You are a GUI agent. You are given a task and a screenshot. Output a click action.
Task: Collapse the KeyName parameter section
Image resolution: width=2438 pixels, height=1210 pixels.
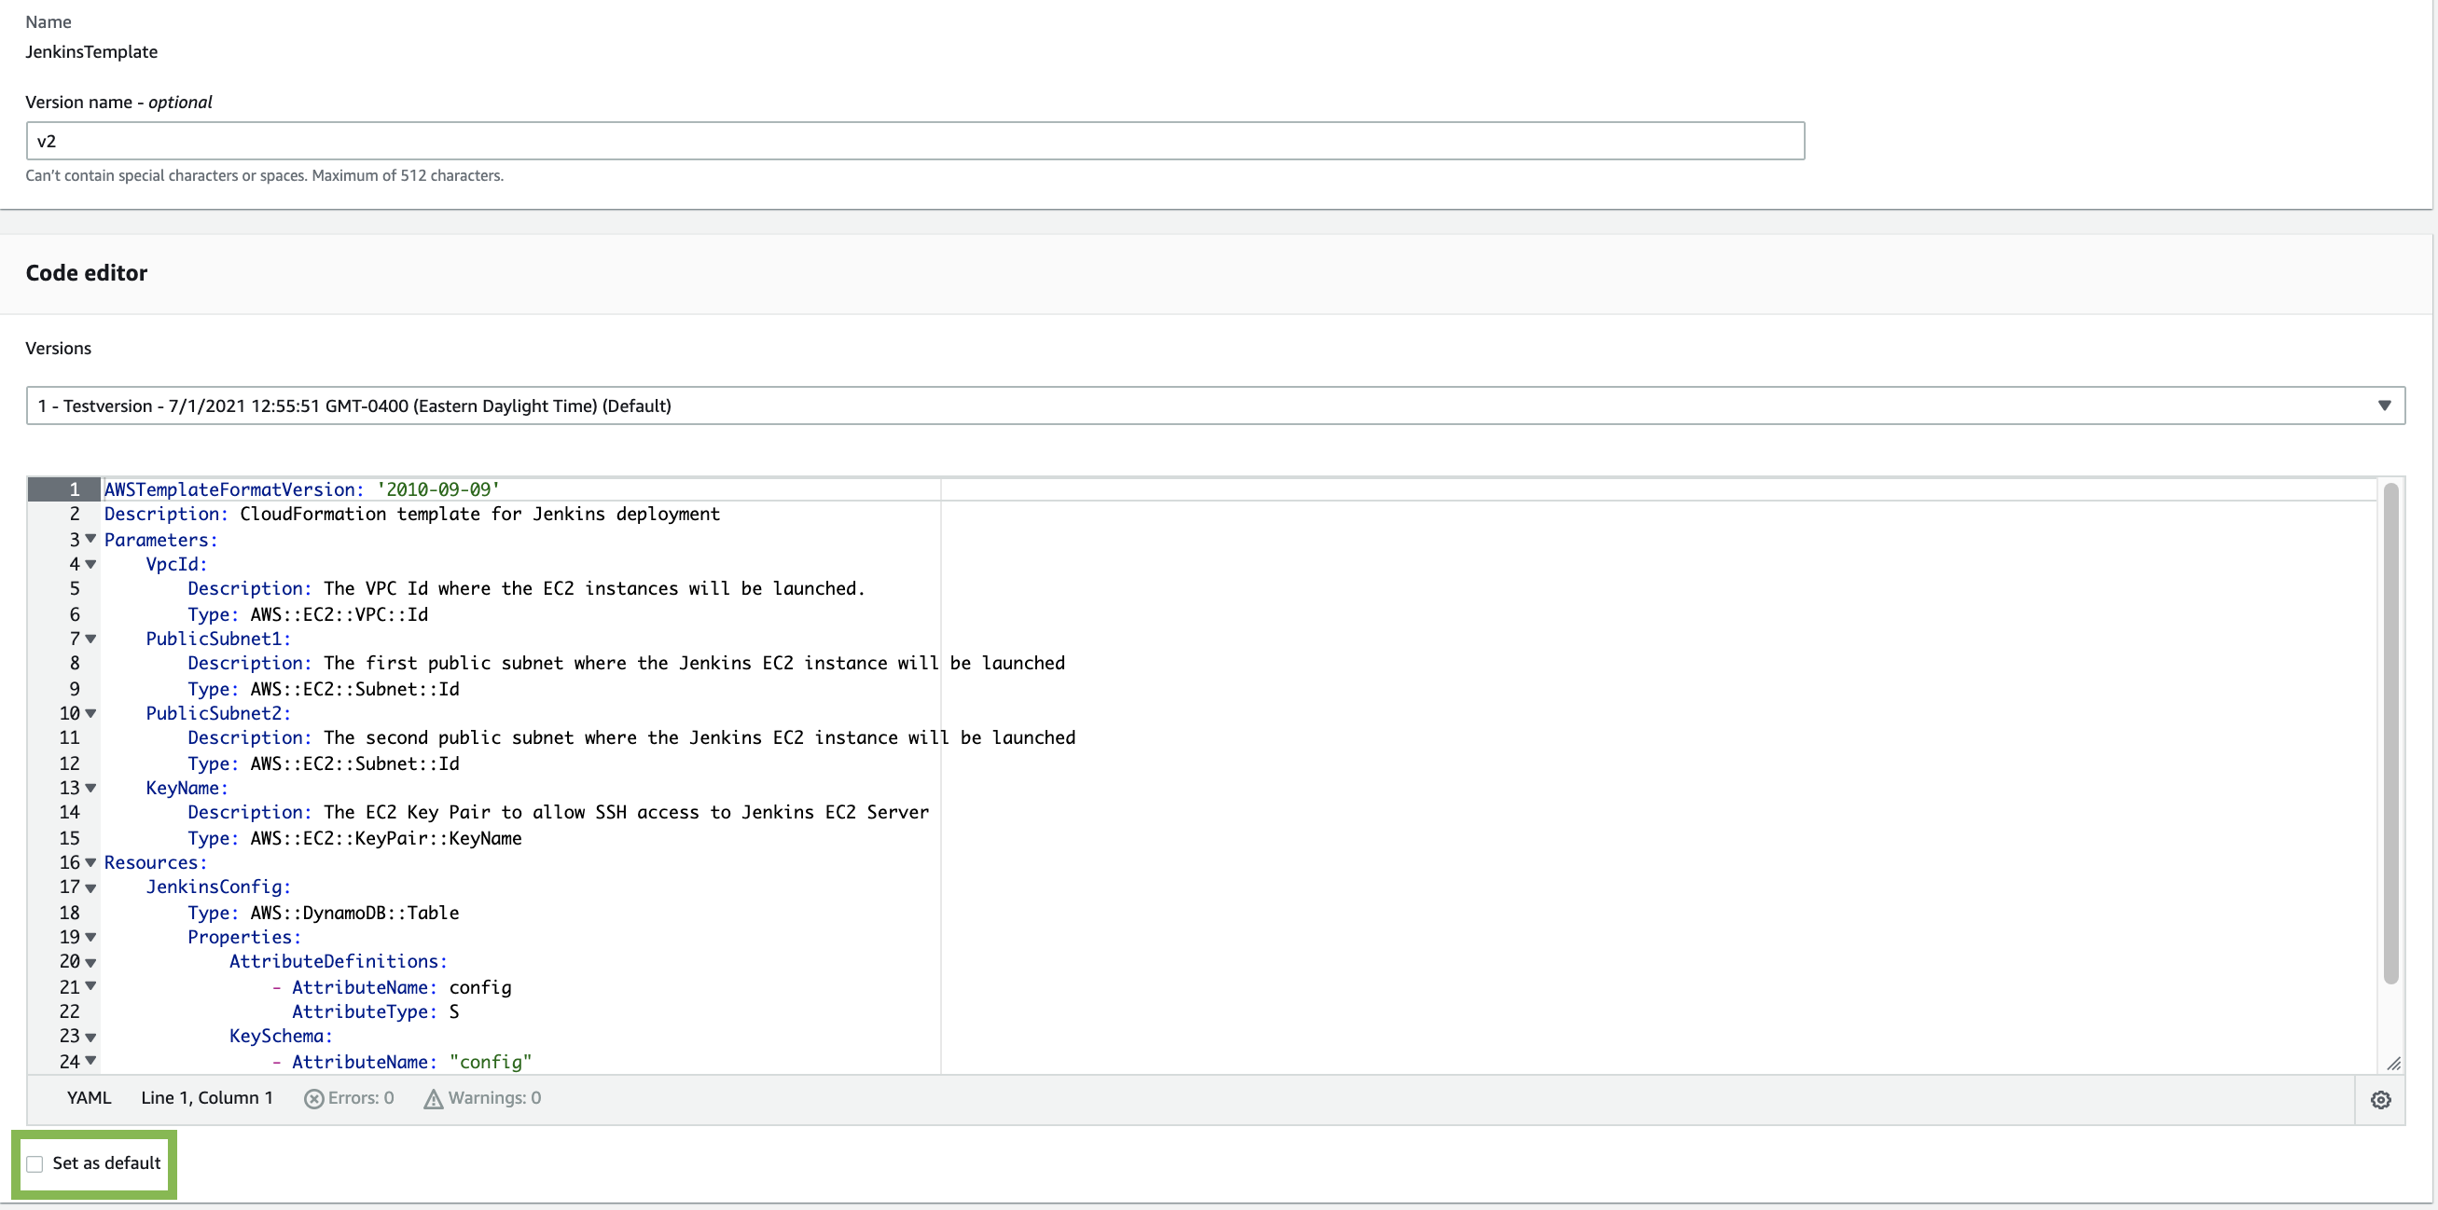pos(90,788)
